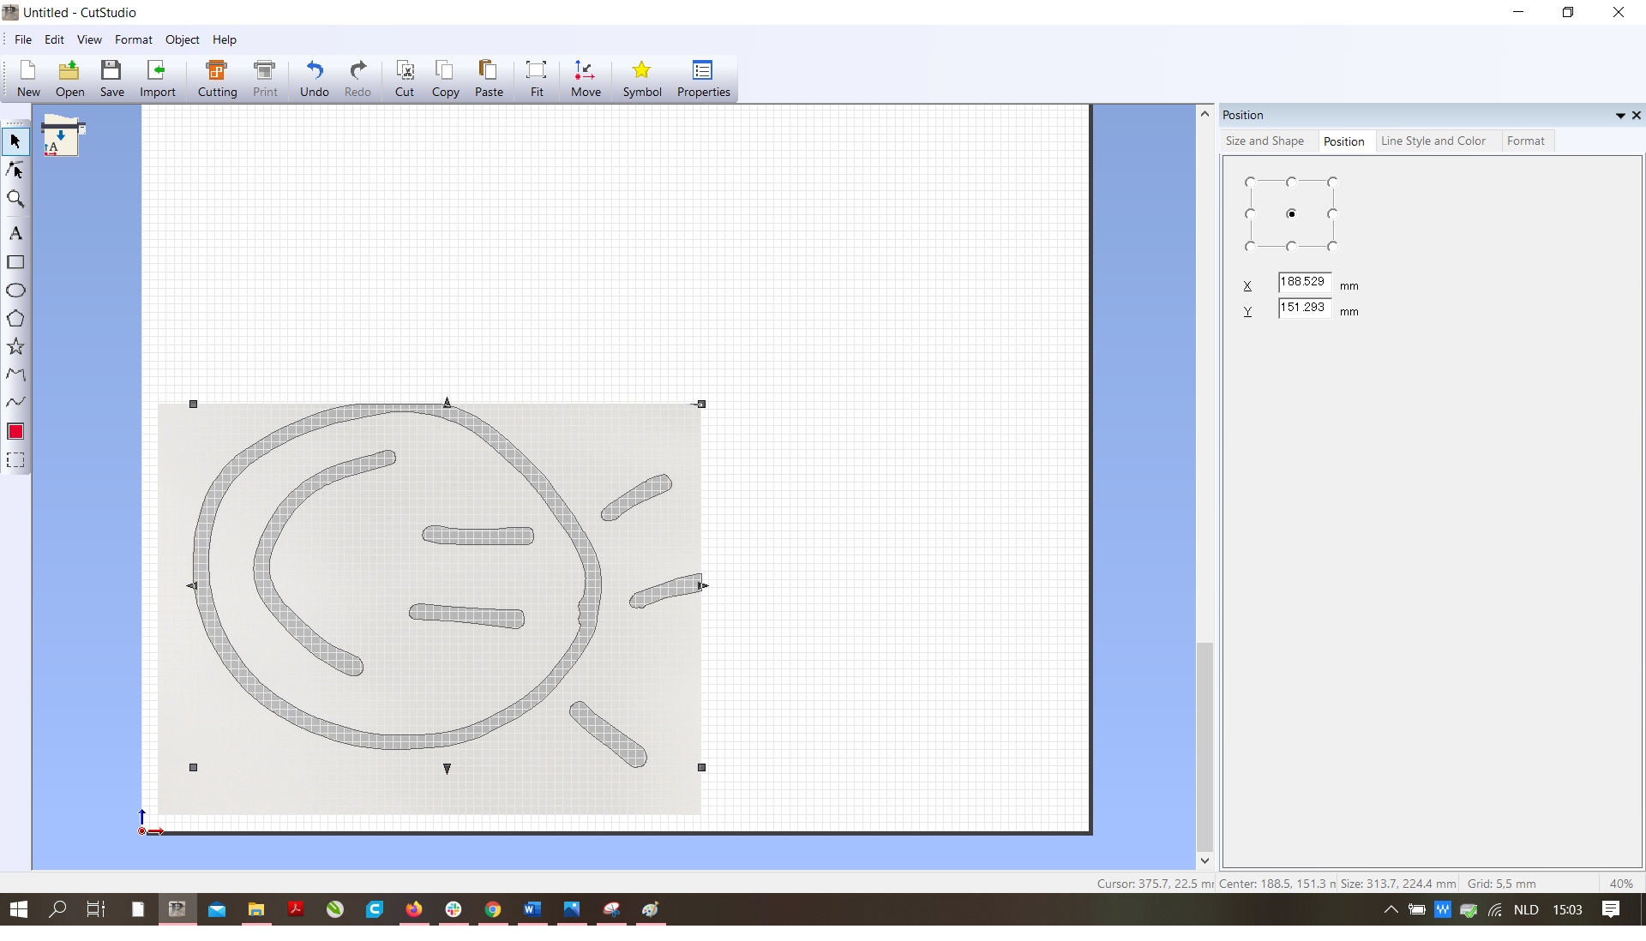Undo the last action

315,79
